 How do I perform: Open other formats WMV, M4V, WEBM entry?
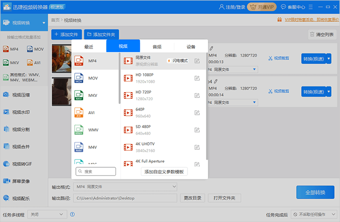(x=21, y=78)
